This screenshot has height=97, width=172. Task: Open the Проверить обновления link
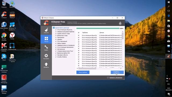point(116,78)
